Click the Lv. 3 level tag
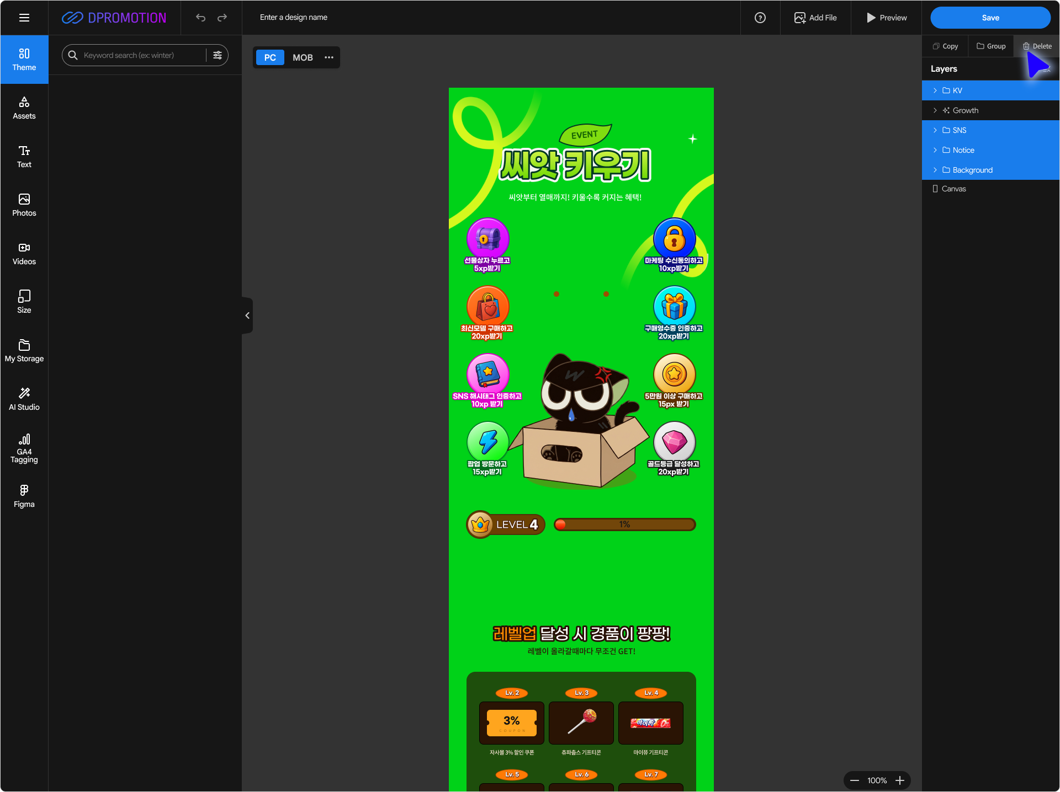This screenshot has height=792, width=1060. pyautogui.click(x=581, y=693)
